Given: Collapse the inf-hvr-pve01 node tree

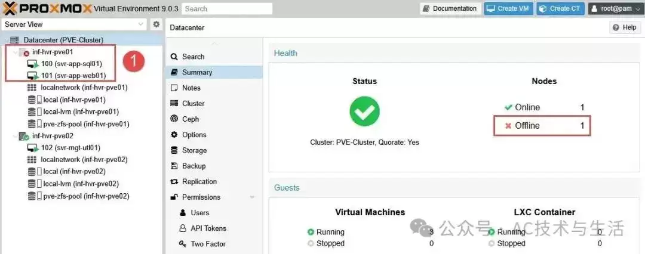Looking at the screenshot, I should [15, 52].
